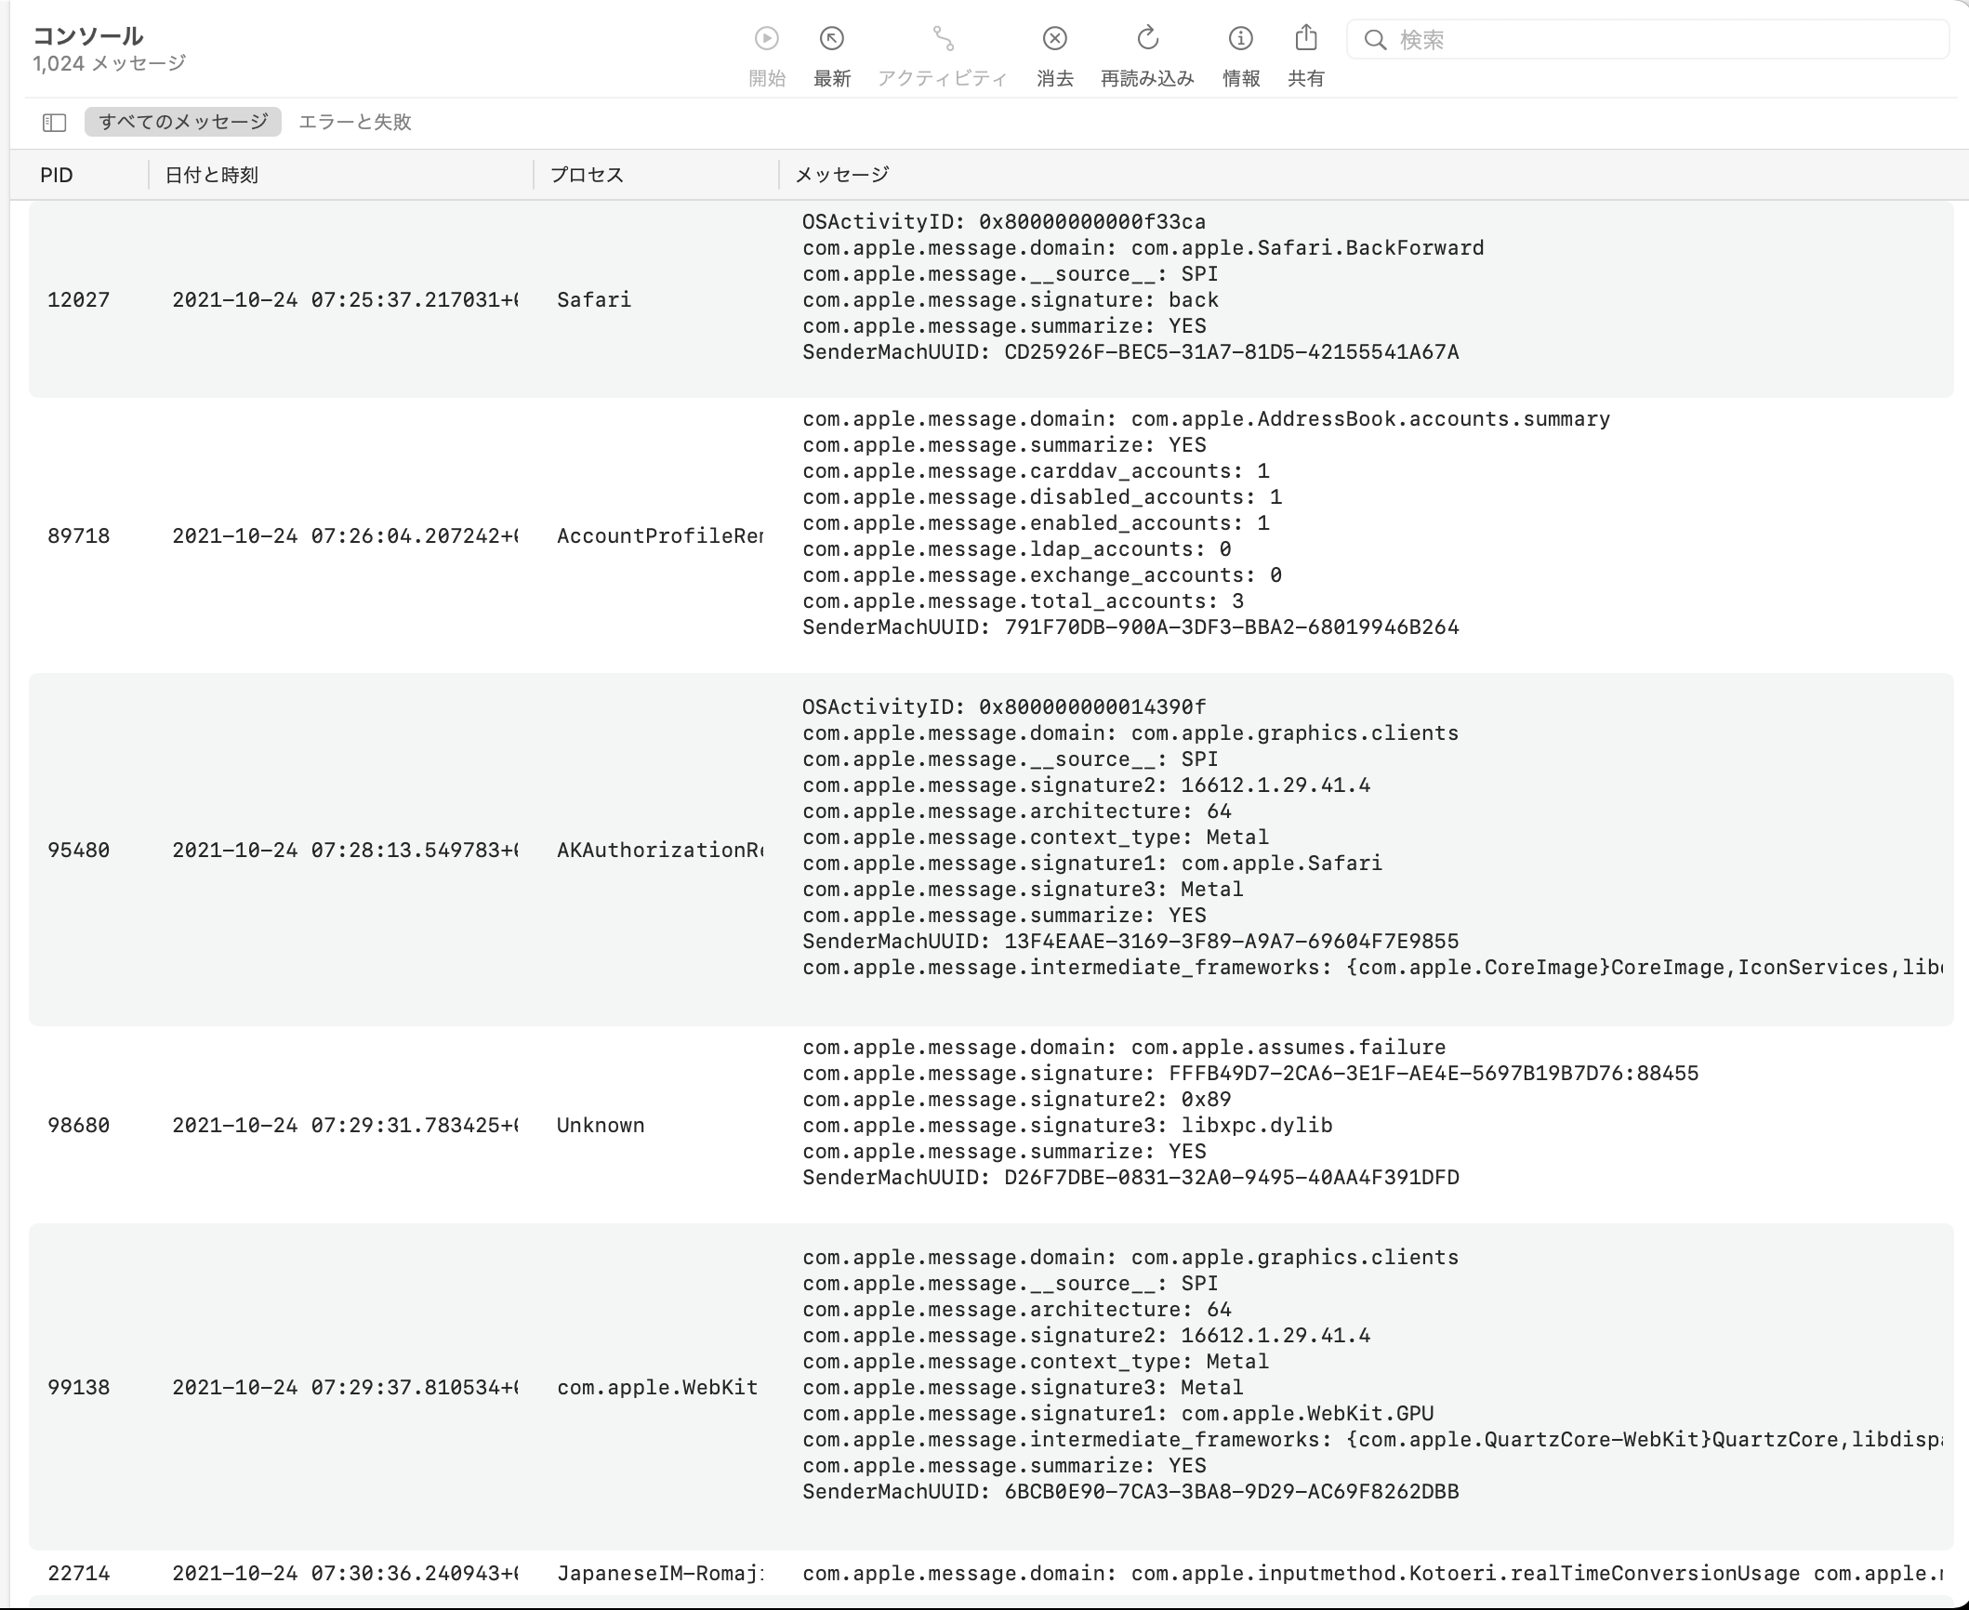Reload messages with 再読み込み icon

pos(1147,38)
